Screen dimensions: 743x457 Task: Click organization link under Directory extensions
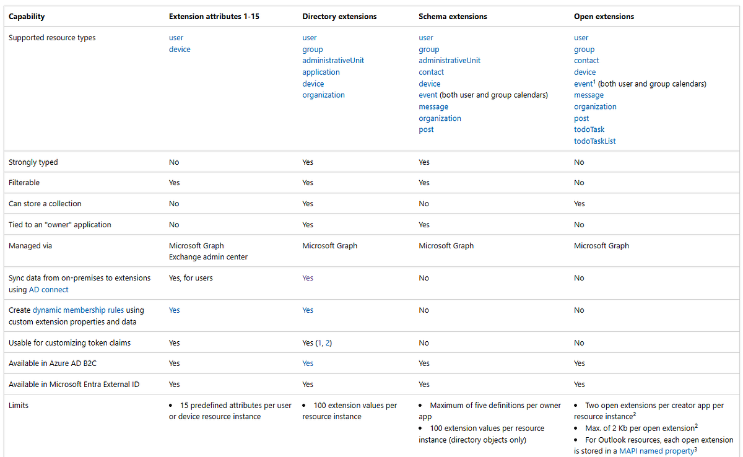pyautogui.click(x=323, y=95)
